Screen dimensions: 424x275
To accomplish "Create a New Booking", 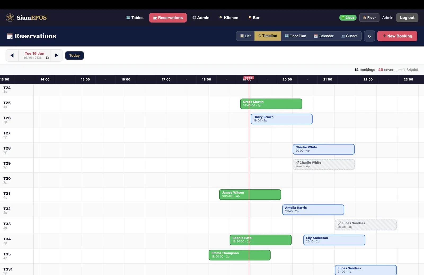I will [397, 36].
